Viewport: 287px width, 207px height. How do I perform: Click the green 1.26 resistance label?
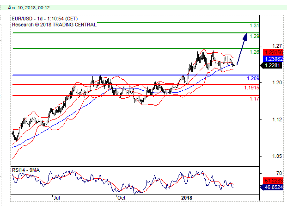point(255,52)
